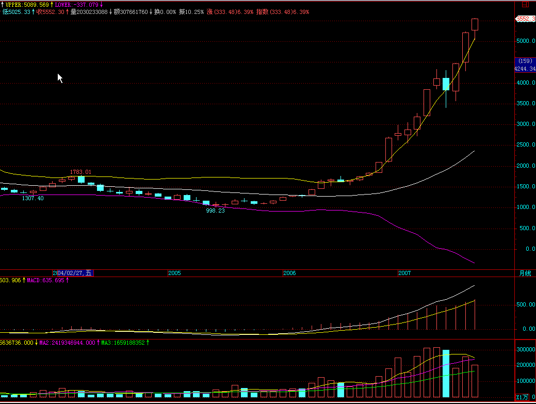This screenshot has height=404, width=536.
Task: Click the LOWER:-337.079 indicator label
Action: tap(76, 5)
